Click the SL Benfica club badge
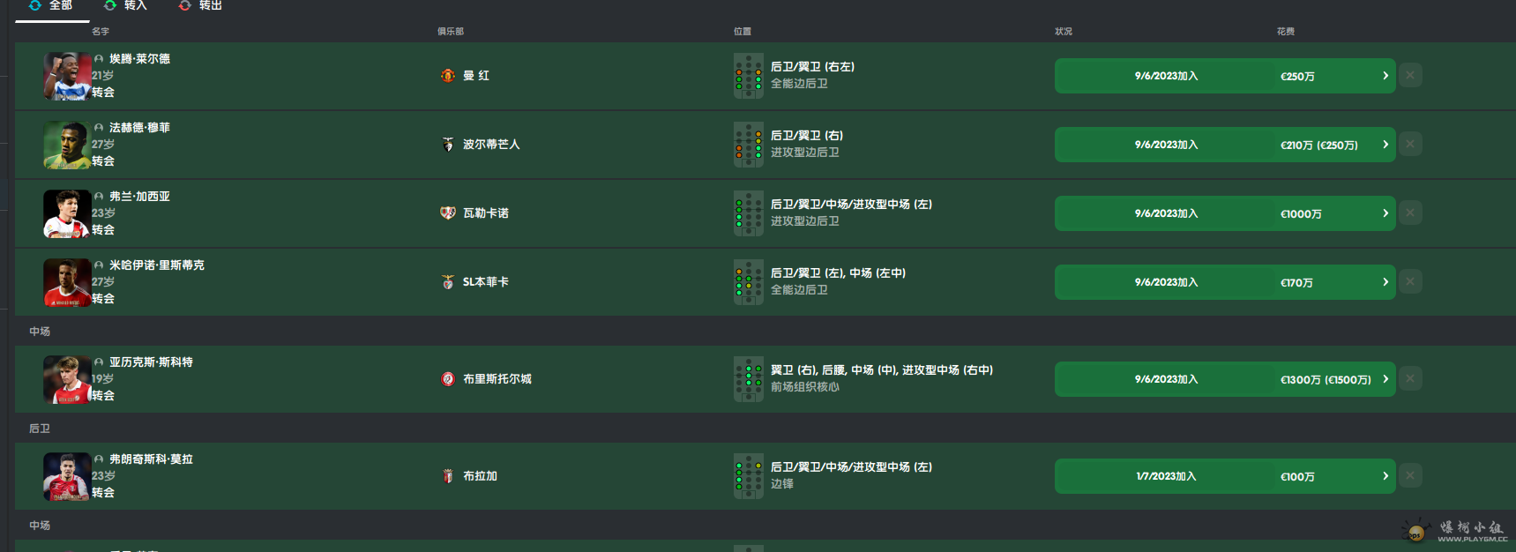Screen dimensions: 1516x552 (x=448, y=282)
